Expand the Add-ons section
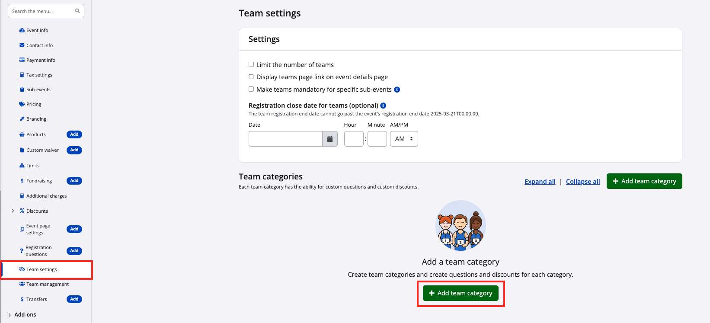The width and height of the screenshot is (710, 323). click(10, 315)
